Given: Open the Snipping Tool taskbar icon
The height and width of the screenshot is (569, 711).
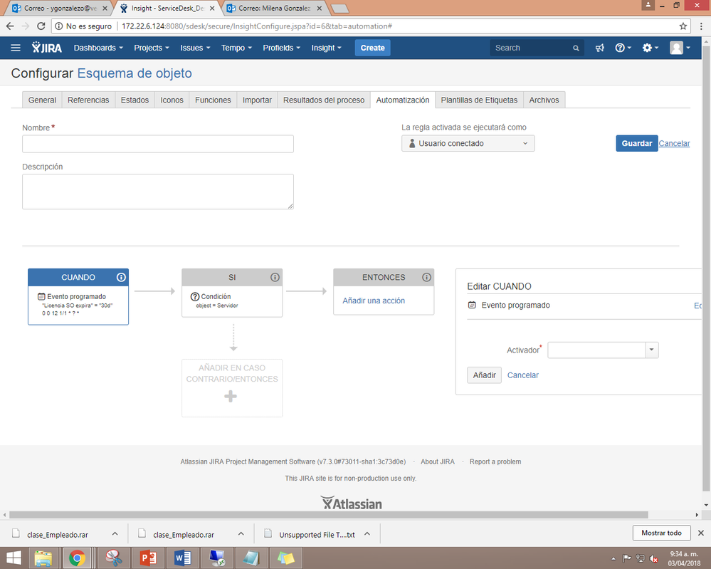Looking at the screenshot, I should (x=113, y=558).
